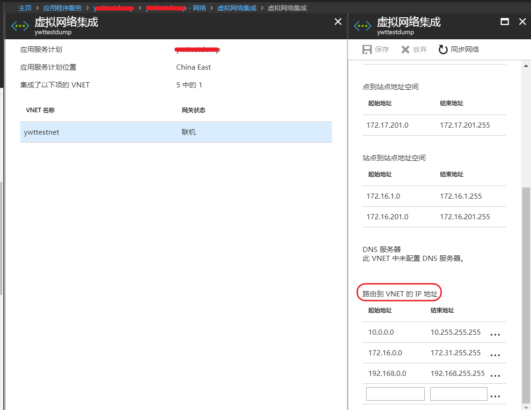Open 应用程序服务 breadcrumb link
The height and width of the screenshot is (410, 531).
[62, 8]
